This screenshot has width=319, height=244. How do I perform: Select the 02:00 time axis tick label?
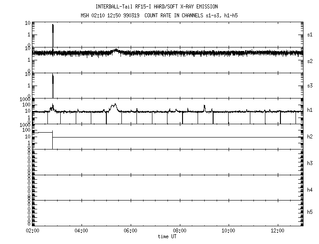[x=32, y=231]
